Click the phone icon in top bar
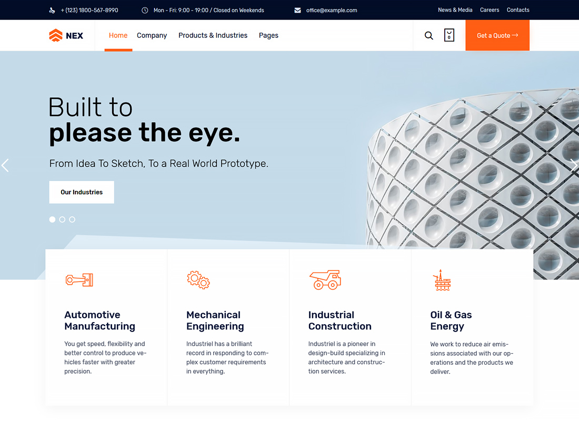 click(52, 11)
